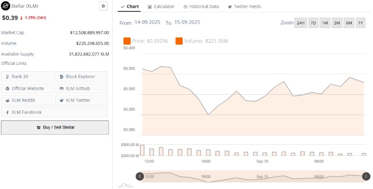
Task: Visit the Official Website link
Action: (28, 88)
